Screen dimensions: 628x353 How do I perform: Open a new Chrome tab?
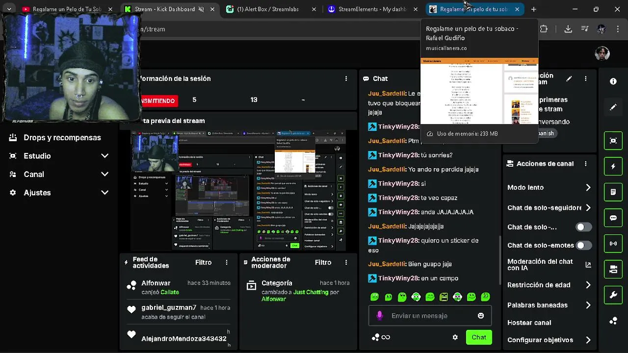pyautogui.click(x=533, y=9)
